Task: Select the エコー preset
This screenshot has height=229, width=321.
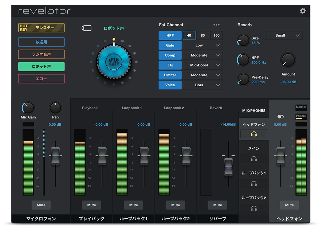Action: (x=41, y=79)
